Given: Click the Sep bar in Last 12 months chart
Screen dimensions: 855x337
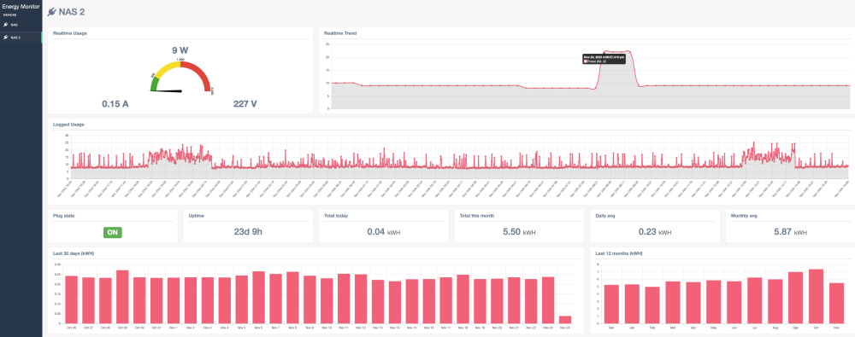Looking at the screenshot, I should [x=795, y=297].
